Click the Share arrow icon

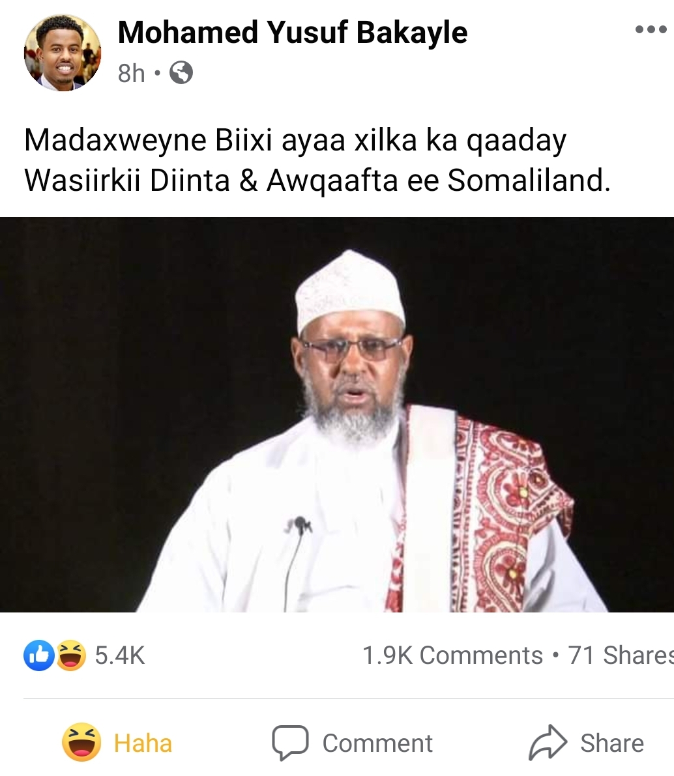tap(548, 742)
